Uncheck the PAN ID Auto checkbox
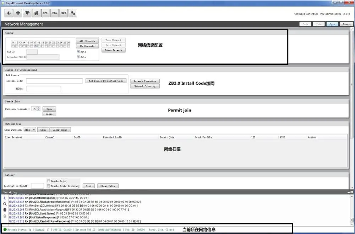The width and height of the screenshot is (355, 234). pyautogui.click(x=78, y=52)
